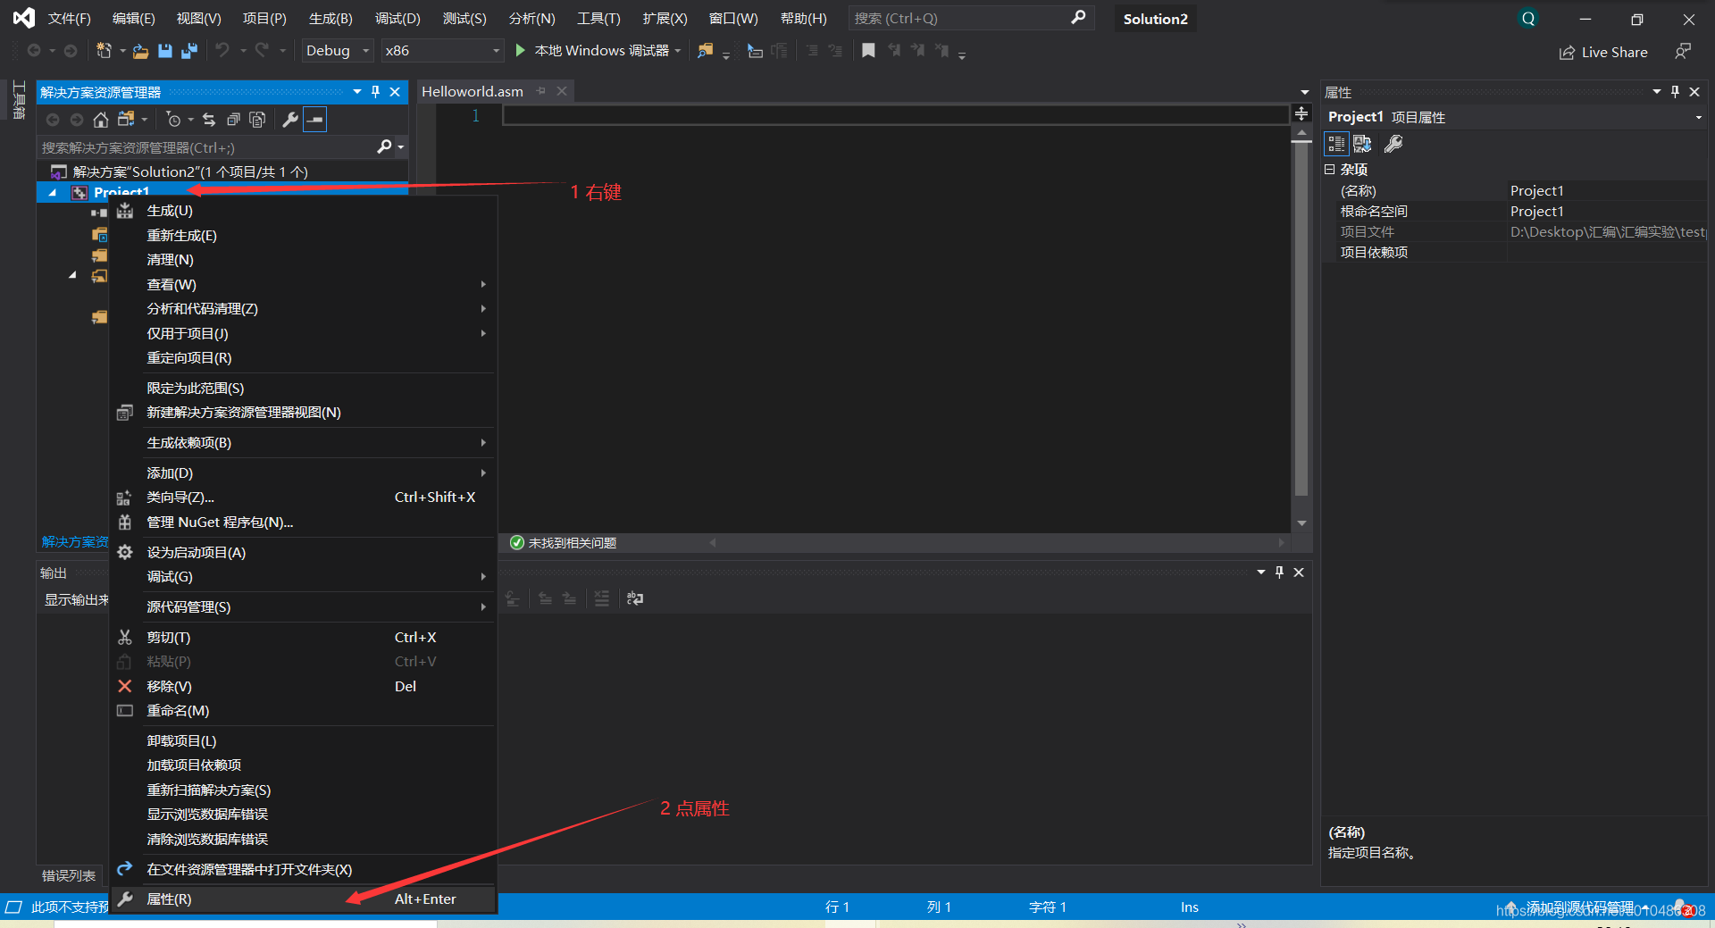This screenshot has width=1715, height=928.
Task: Click the bookmark toggle icon in toolbar
Action: [868, 51]
